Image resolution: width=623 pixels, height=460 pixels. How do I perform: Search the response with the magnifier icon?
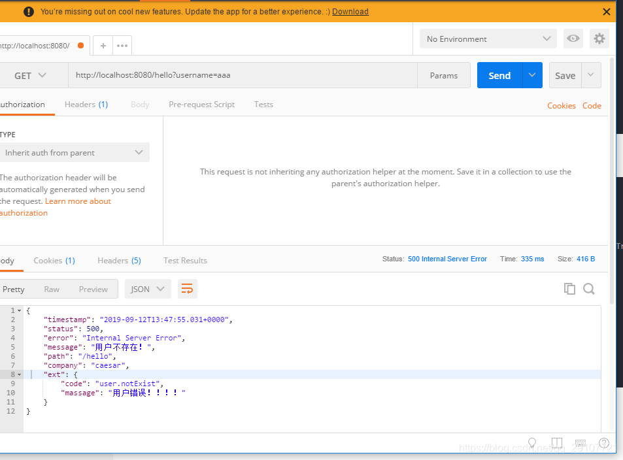(x=589, y=289)
